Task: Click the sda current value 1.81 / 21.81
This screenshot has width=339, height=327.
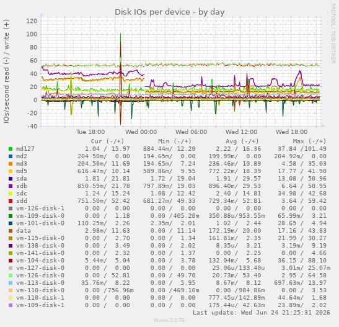Action: click(x=107, y=179)
